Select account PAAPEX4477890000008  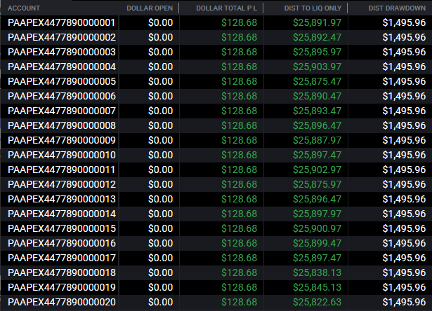pos(61,125)
